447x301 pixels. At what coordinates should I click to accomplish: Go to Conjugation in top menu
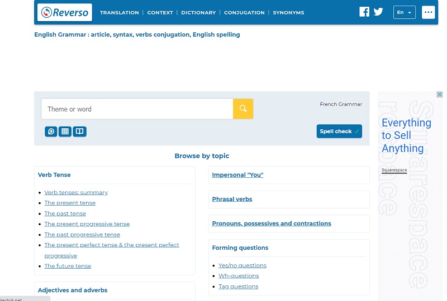(x=244, y=12)
